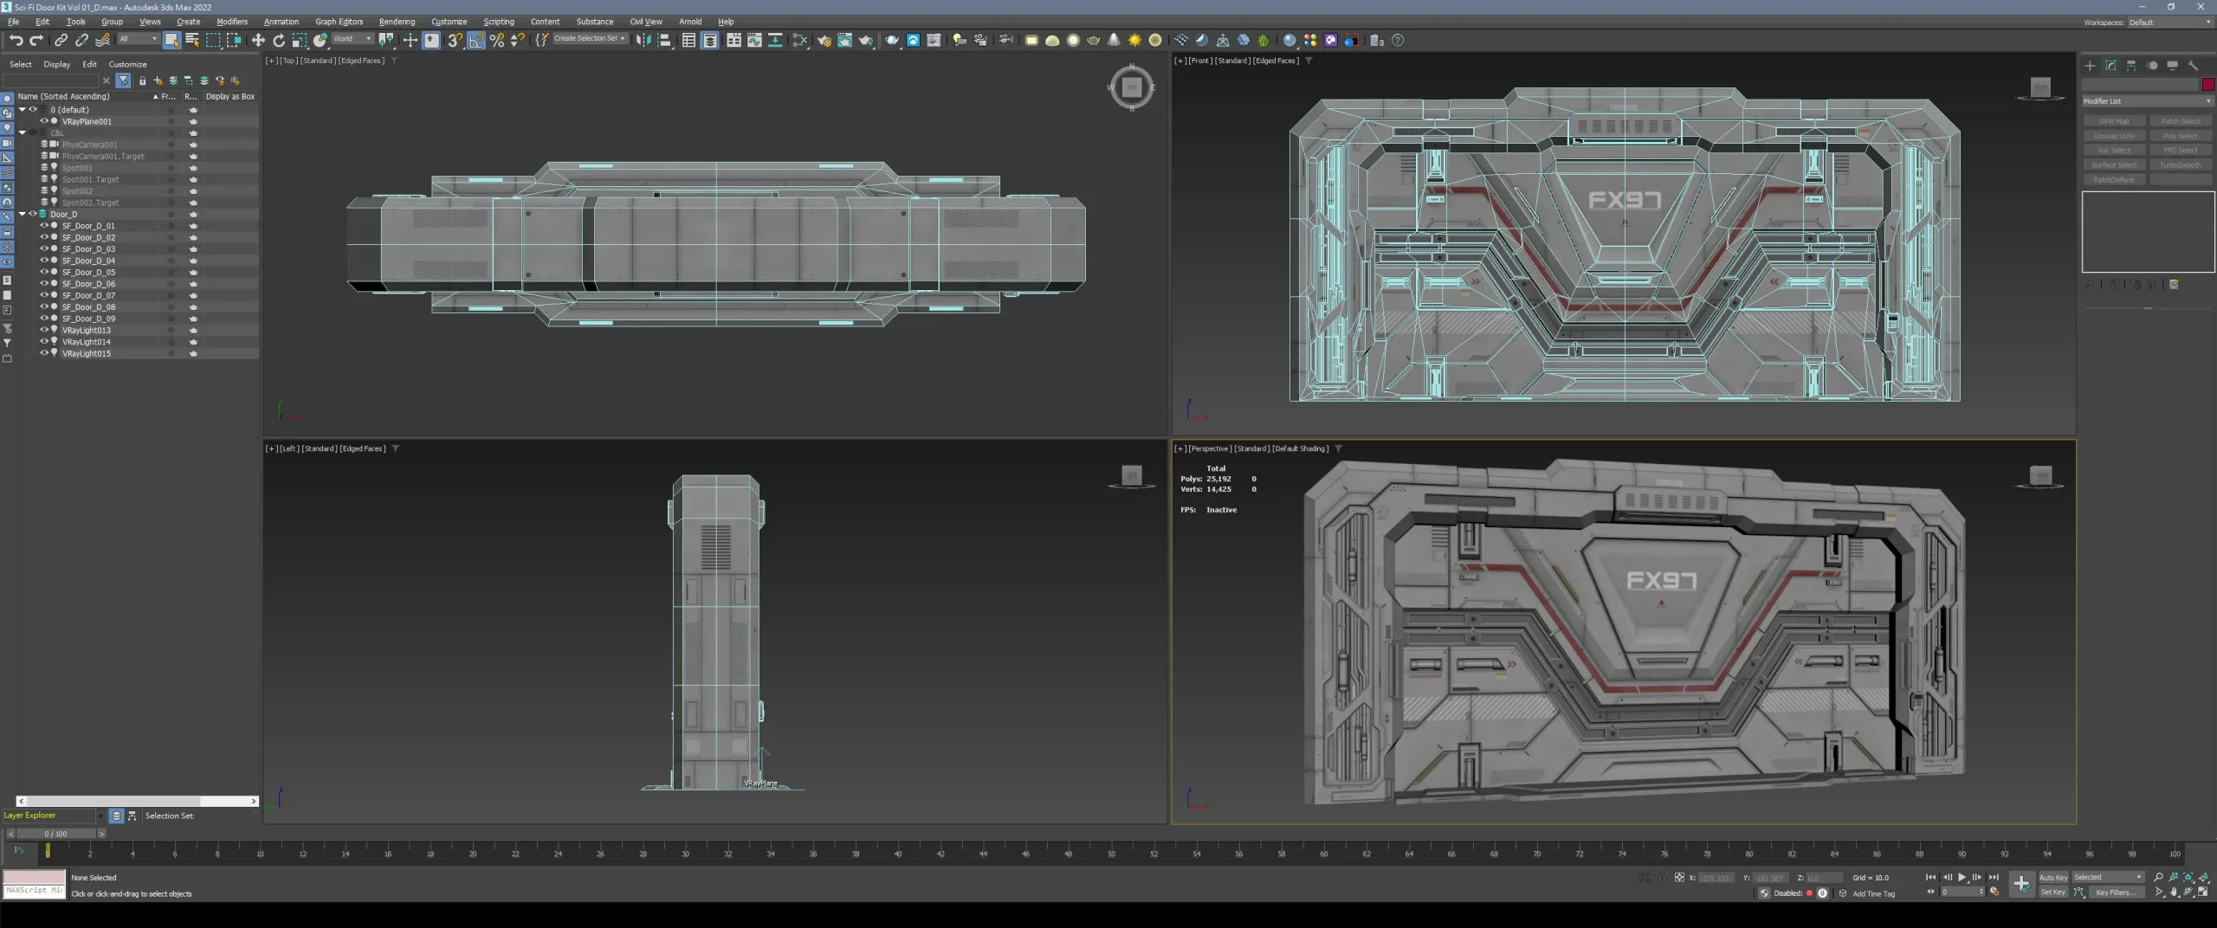Open the Rendering menu
This screenshot has height=928, width=2217.
pyautogui.click(x=398, y=22)
